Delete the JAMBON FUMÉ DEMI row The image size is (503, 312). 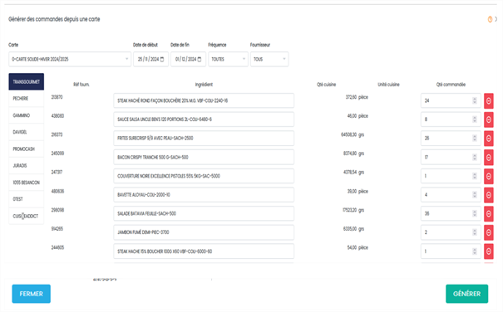[489, 232]
